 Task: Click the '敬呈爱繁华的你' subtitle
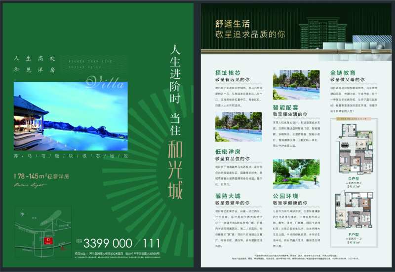232,203
